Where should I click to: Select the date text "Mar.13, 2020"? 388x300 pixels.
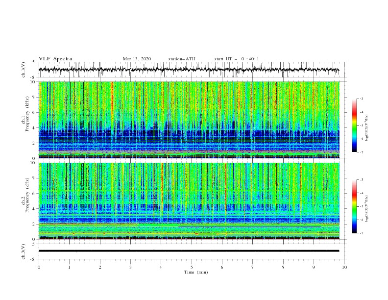tap(137, 59)
